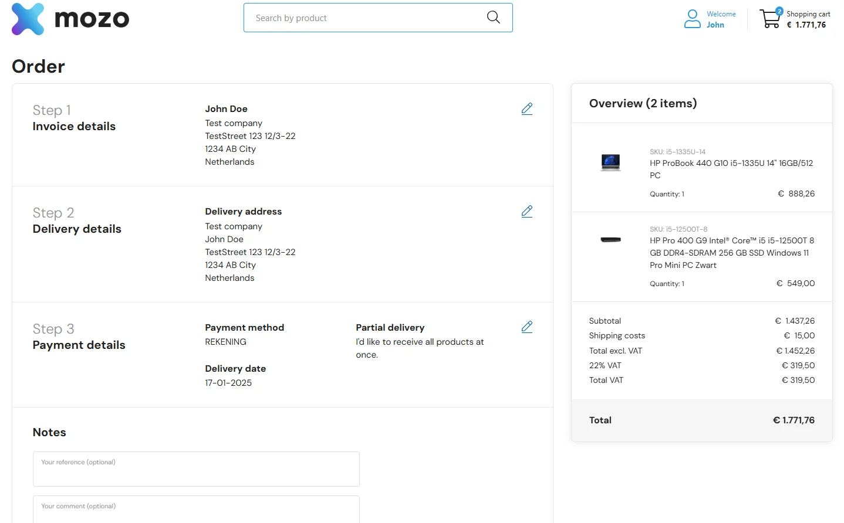Click the Payment method label
Viewport: 844px width, 523px height.
(x=244, y=328)
